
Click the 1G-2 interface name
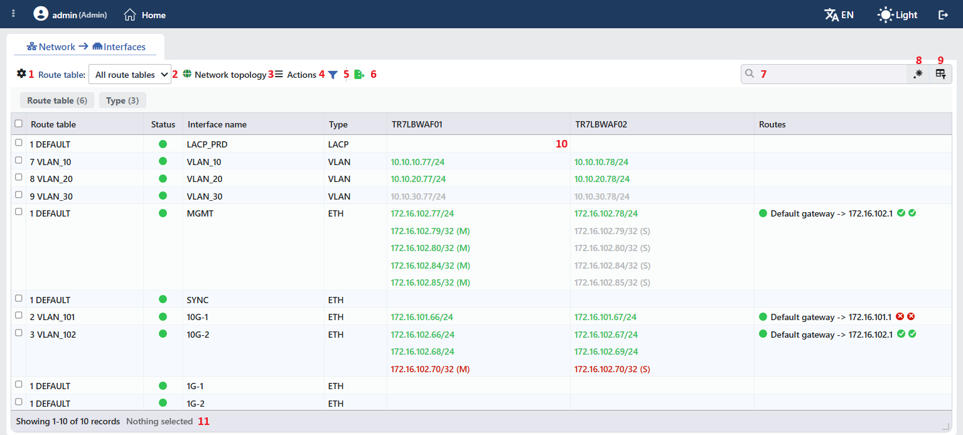tap(196, 404)
